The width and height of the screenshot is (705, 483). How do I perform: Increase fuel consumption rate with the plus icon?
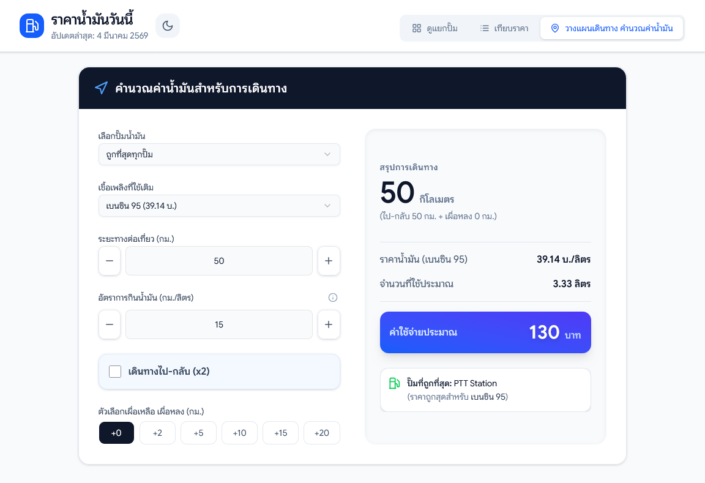click(x=329, y=324)
